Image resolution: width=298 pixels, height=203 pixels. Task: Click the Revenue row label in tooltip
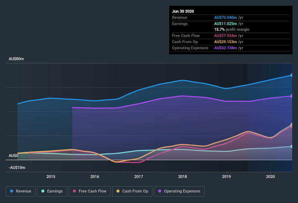180,17
